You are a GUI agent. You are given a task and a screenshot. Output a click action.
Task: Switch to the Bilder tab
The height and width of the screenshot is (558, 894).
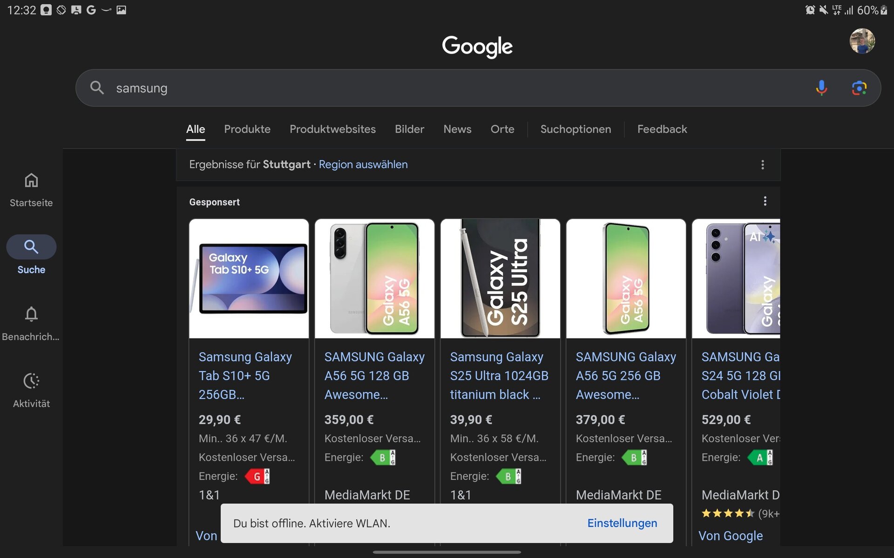click(x=409, y=129)
